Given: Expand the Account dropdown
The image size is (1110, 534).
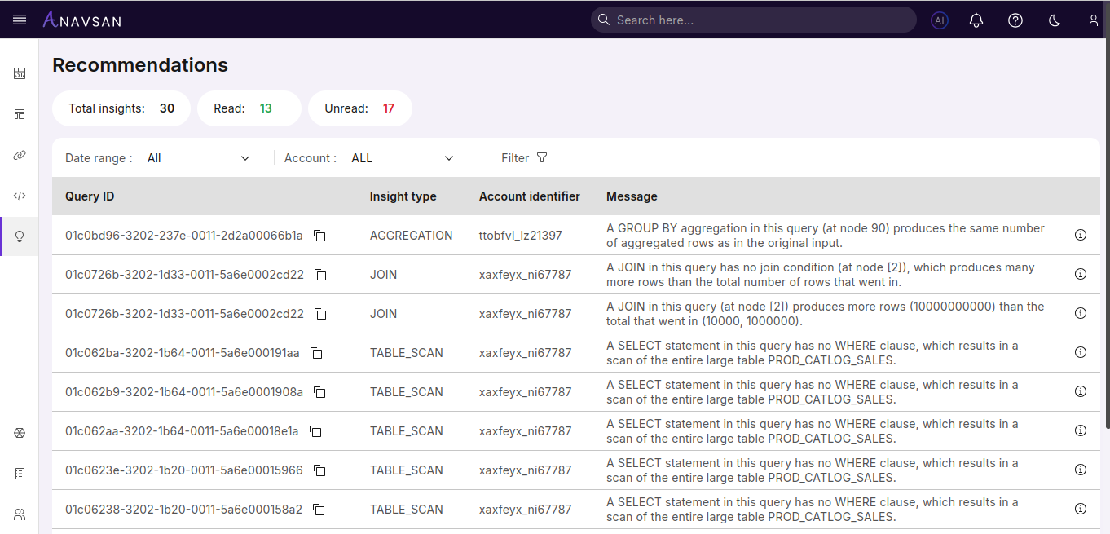Looking at the screenshot, I should point(402,158).
